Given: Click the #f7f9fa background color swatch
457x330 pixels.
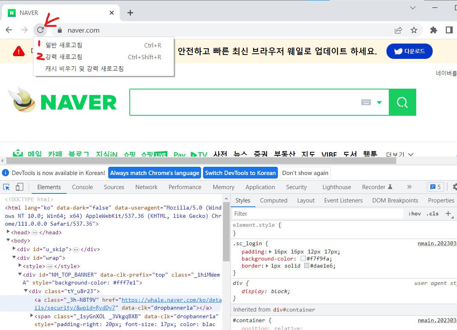Looking at the screenshot, I should pyautogui.click(x=303, y=259).
